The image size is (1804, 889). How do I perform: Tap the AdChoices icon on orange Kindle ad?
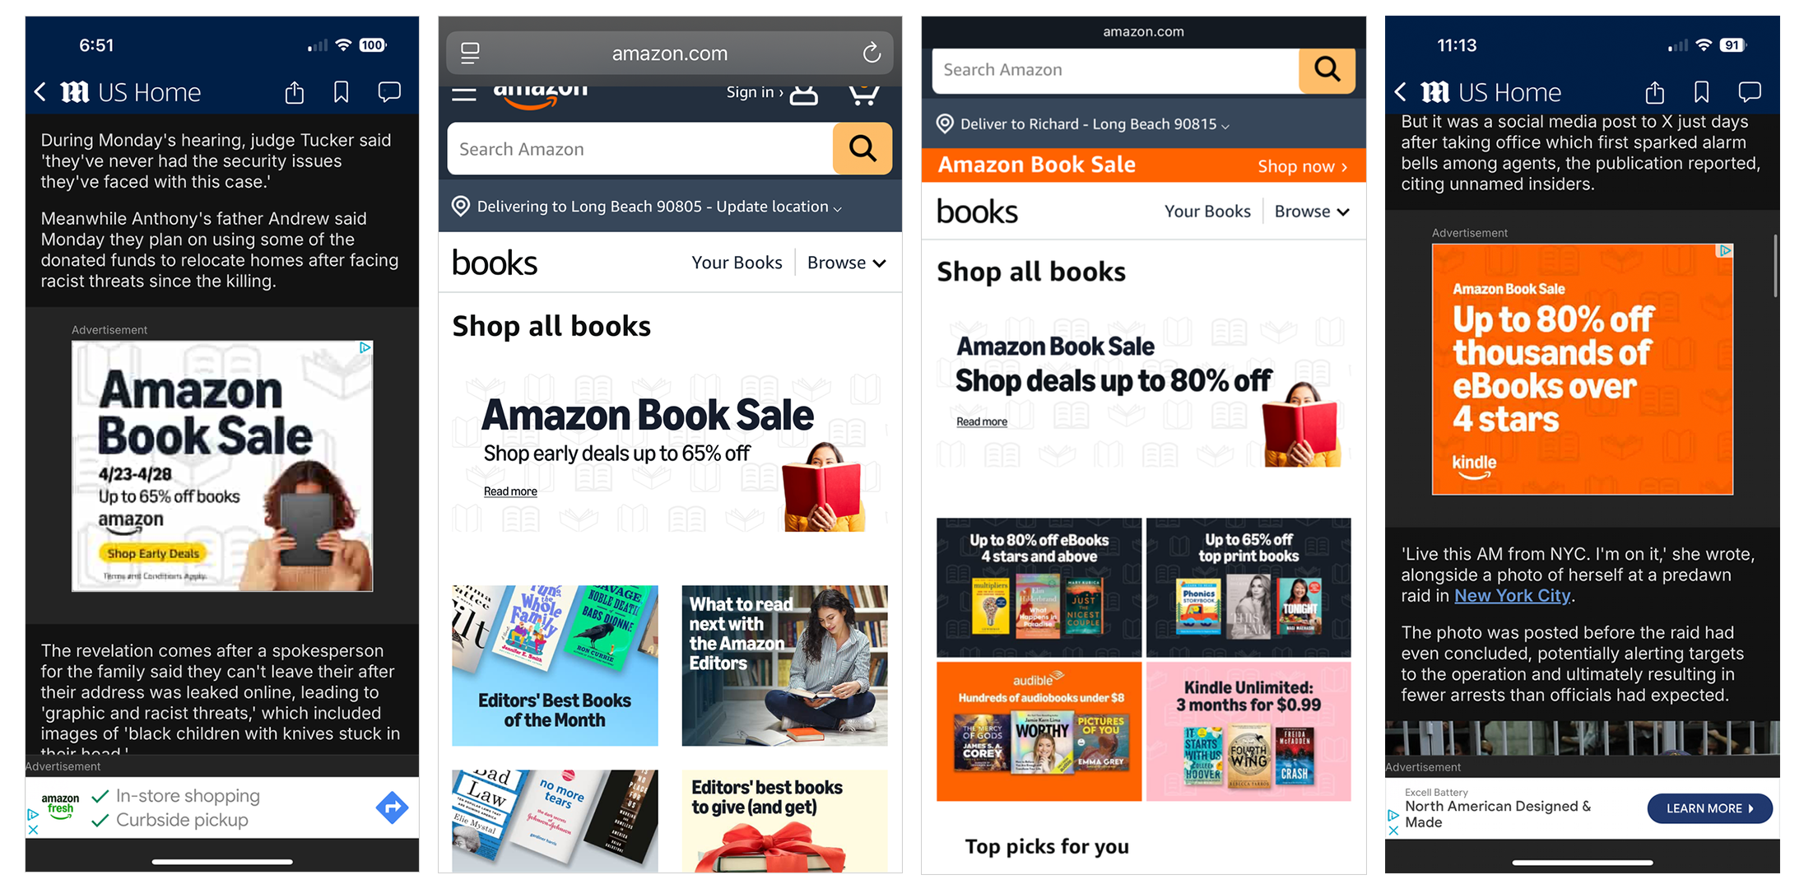[x=1726, y=251]
